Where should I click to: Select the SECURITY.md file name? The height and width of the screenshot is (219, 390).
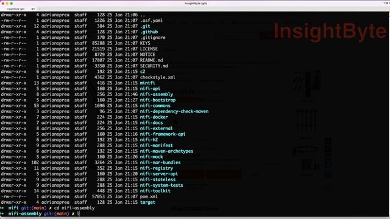154,66
